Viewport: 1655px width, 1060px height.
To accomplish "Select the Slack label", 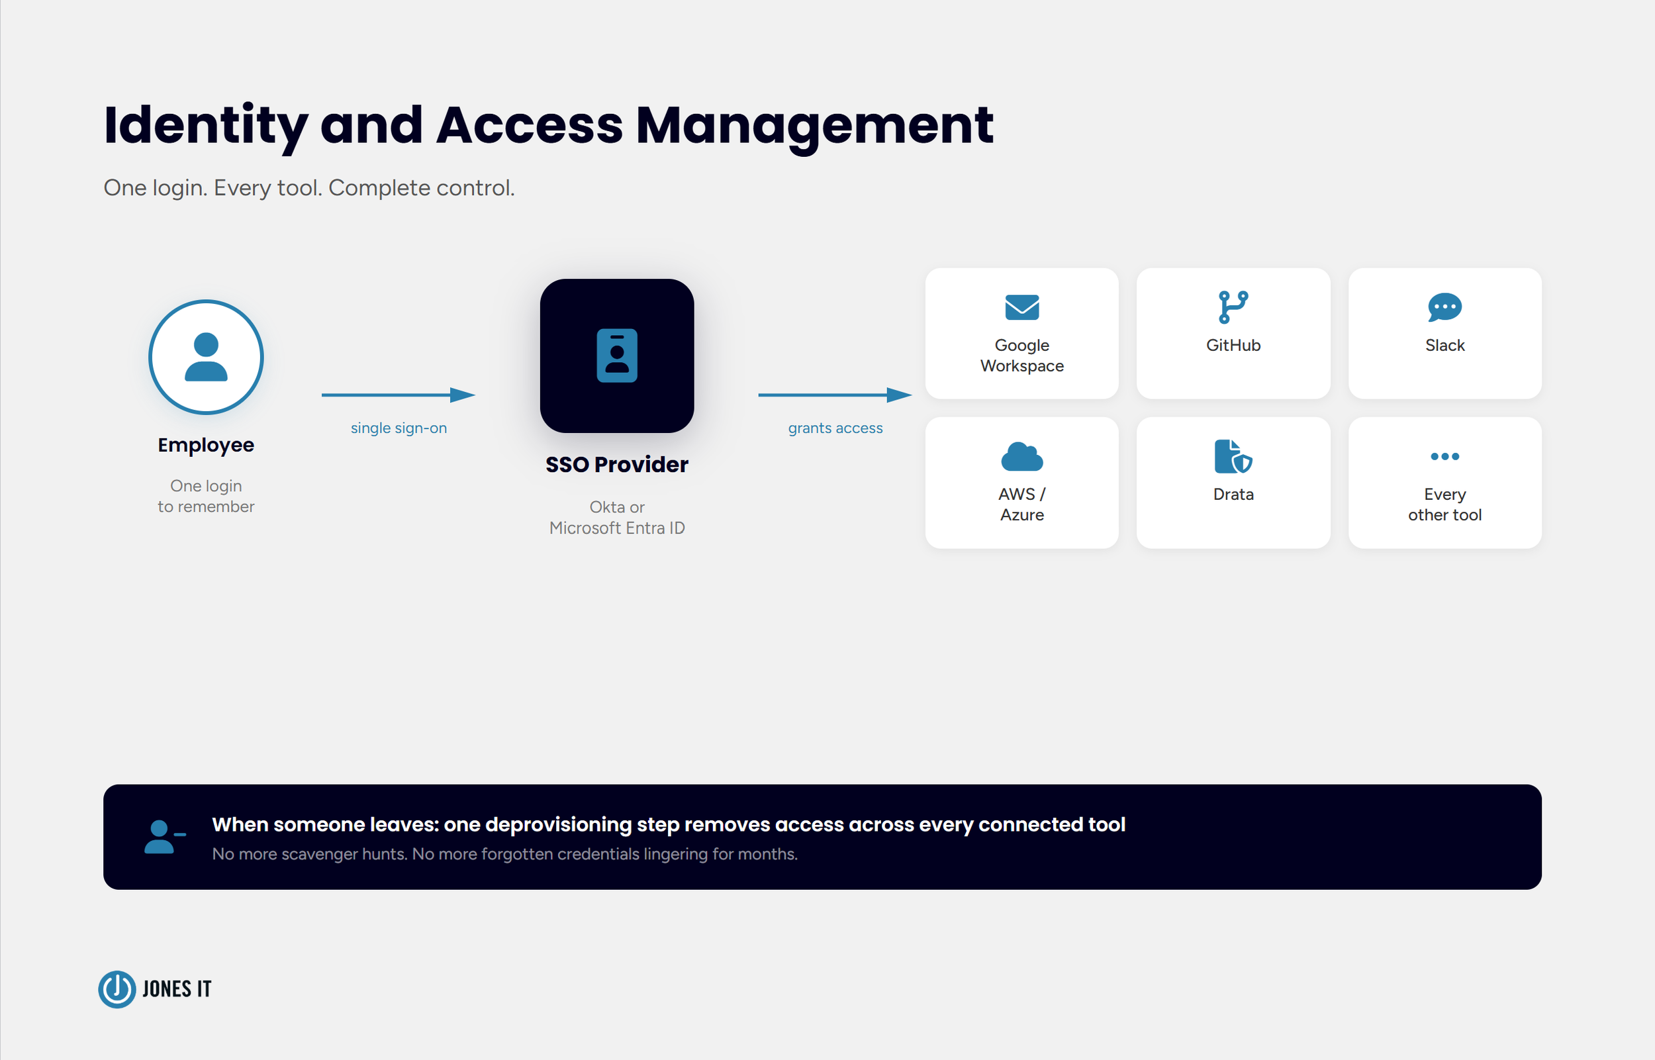I will click(x=1444, y=345).
